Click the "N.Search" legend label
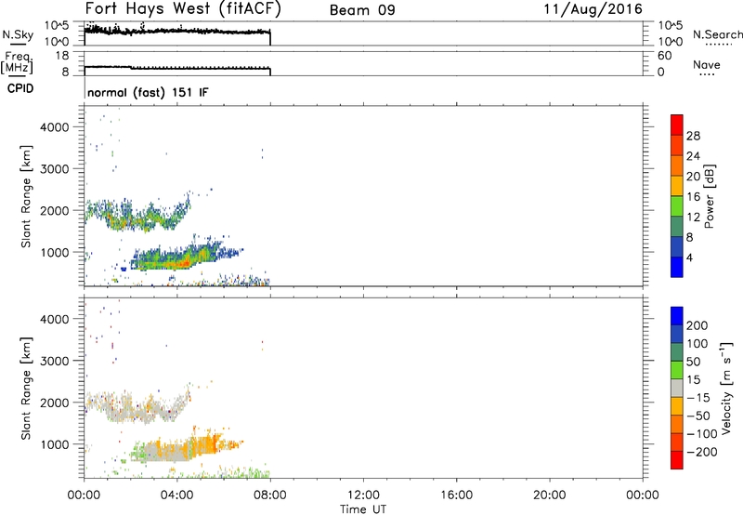Image resolution: width=743 pixels, height=515 pixels. coord(717,34)
